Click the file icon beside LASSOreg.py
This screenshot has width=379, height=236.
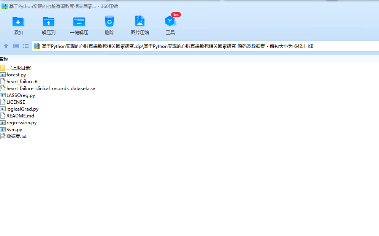(3, 95)
